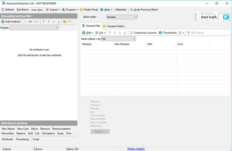232x151 pixels.
Task: Add a New Name batch method
Action: coord(8,129)
